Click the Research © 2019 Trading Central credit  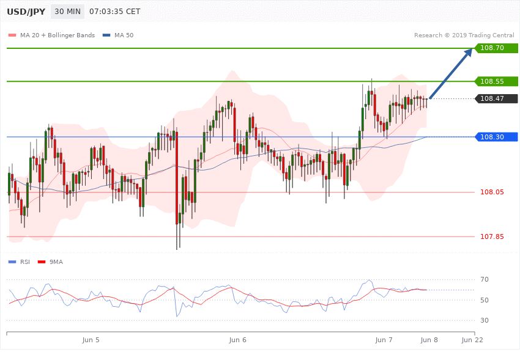[464, 35]
